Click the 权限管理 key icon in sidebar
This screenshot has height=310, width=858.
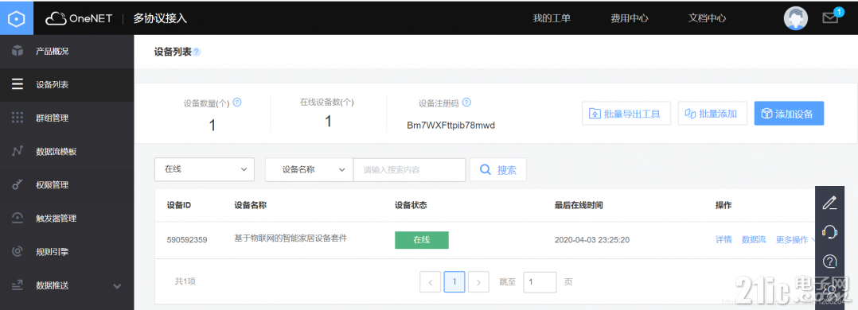coord(18,184)
